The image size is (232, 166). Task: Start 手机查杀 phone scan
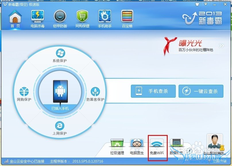(x=153, y=91)
